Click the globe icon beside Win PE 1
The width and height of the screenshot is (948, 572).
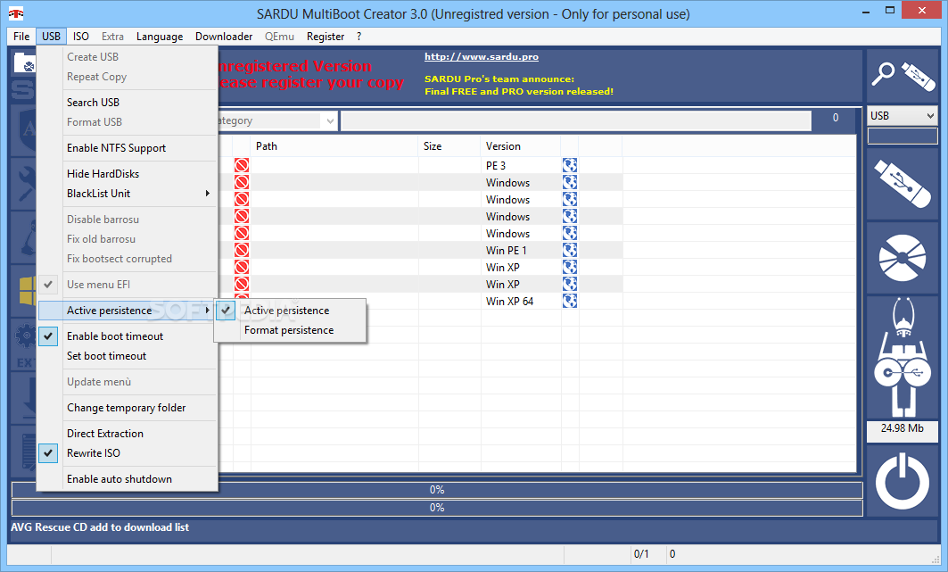[x=570, y=250]
